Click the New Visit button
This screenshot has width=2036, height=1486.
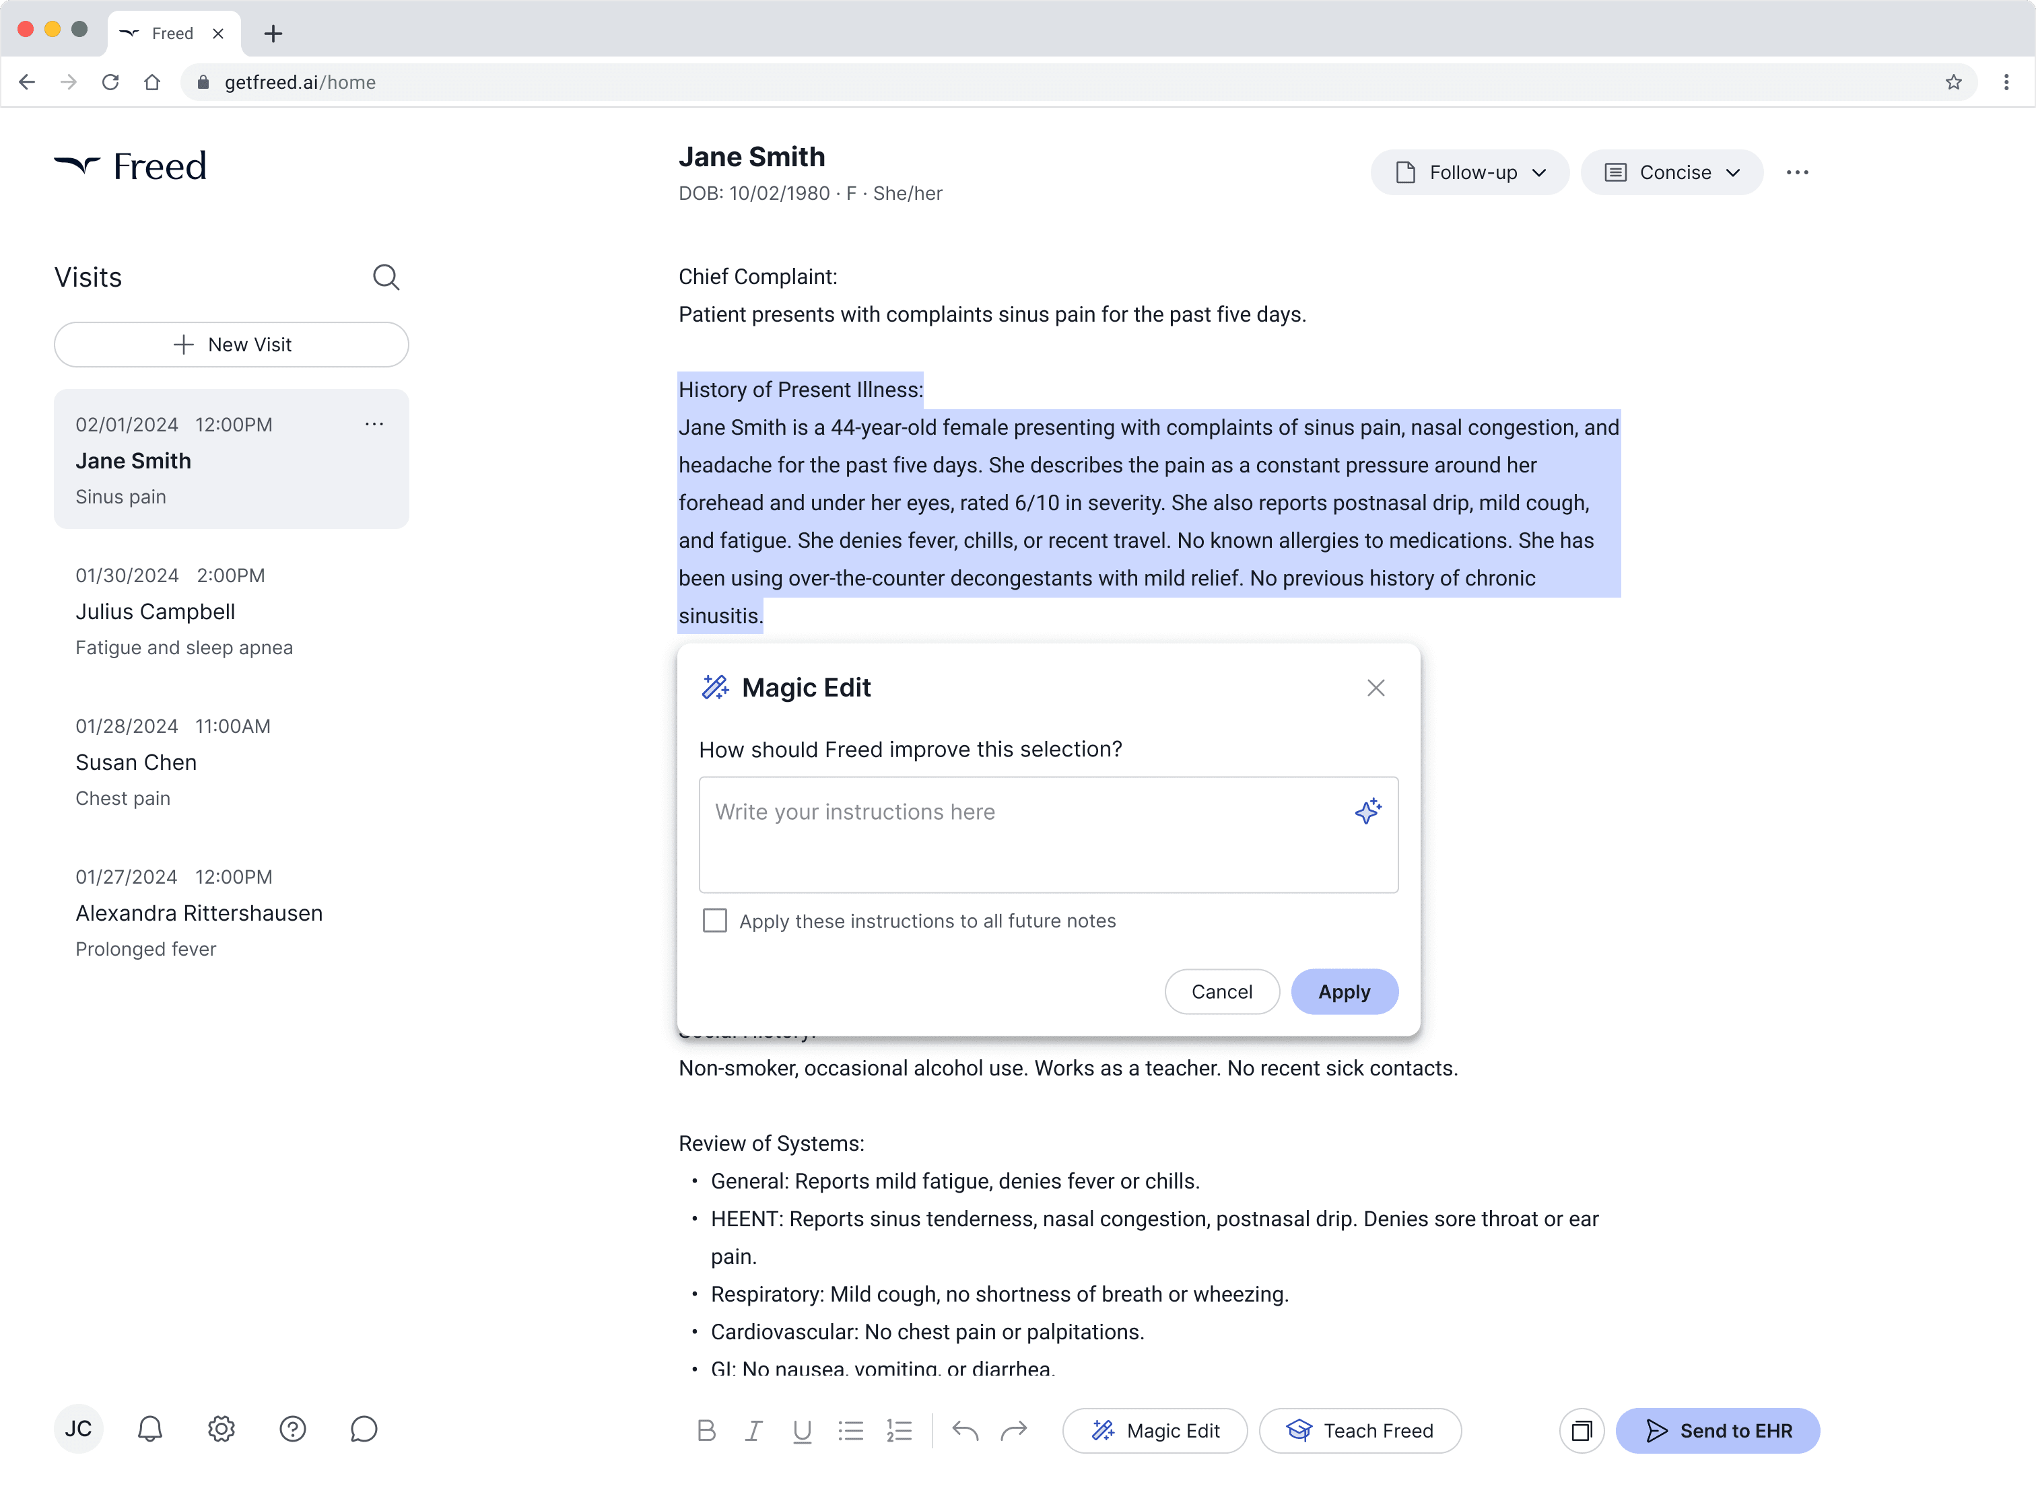(x=231, y=345)
